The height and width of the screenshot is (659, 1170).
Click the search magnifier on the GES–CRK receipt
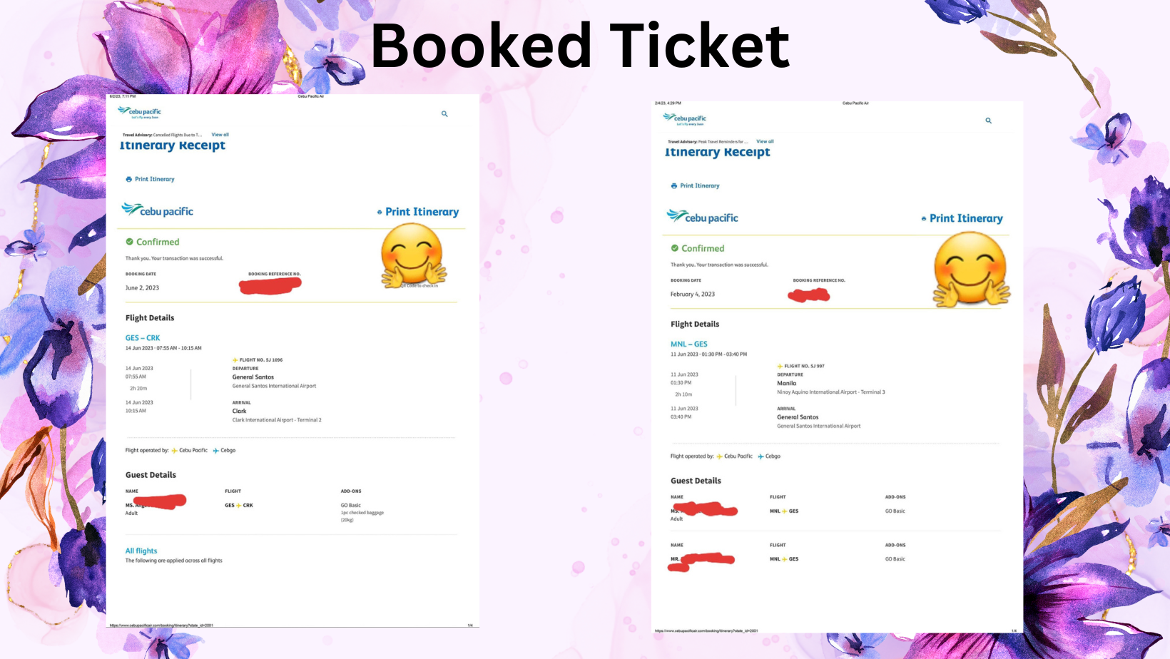point(444,114)
